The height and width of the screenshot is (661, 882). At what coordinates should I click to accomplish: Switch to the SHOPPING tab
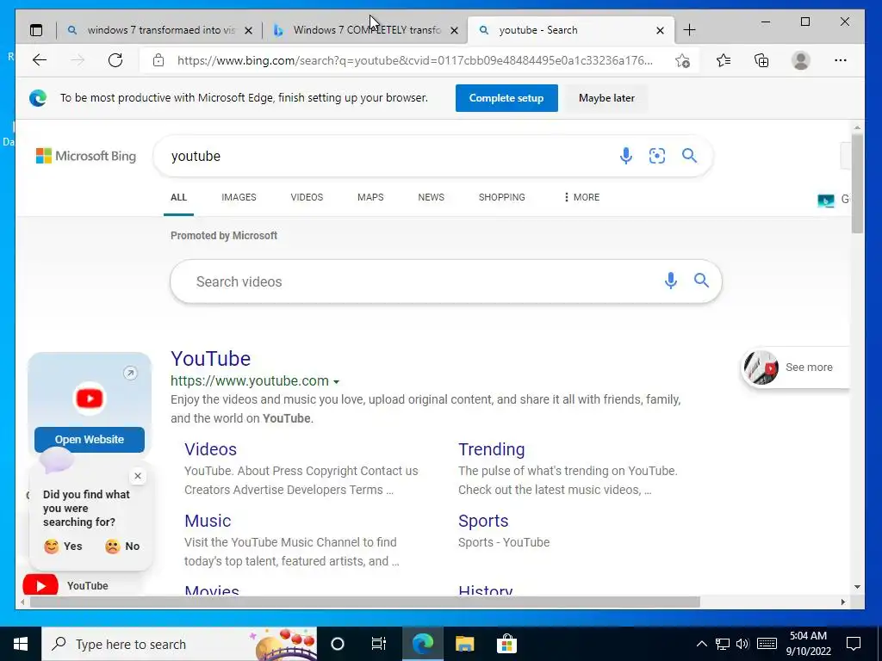click(502, 197)
